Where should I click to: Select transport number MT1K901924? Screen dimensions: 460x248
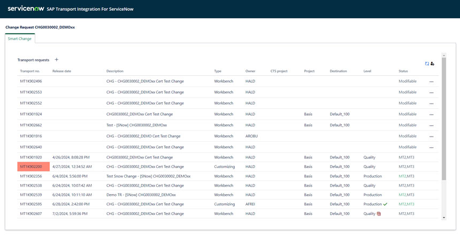point(31,114)
